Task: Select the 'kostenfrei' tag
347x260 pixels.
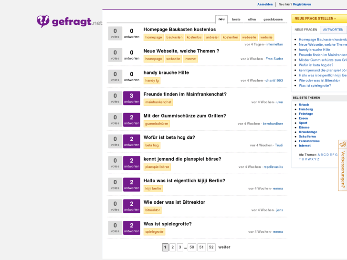Action: 230,37
